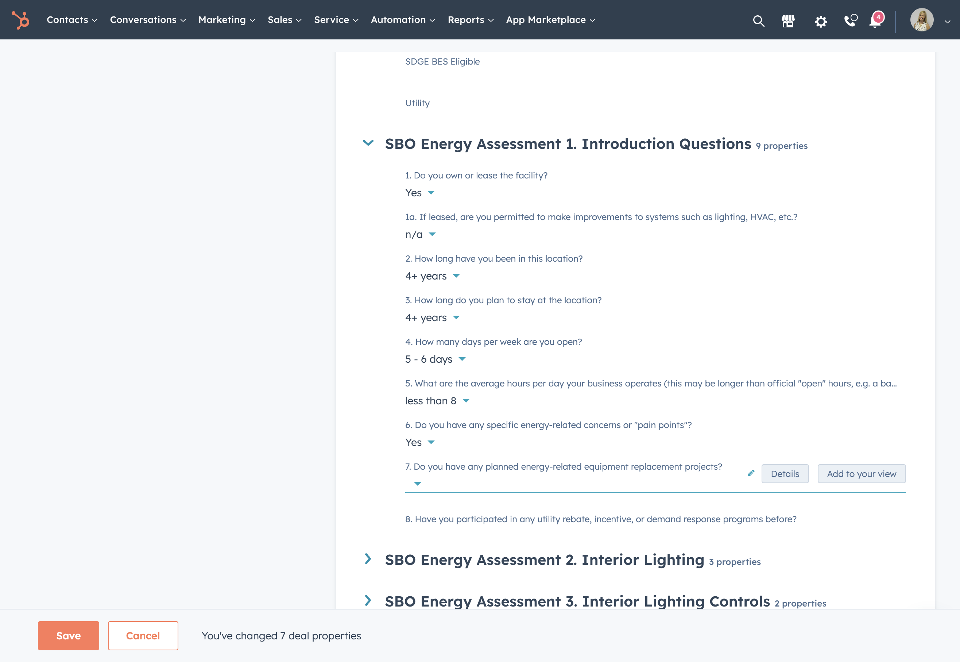Viewport: 960px width, 662px height.
Task: Click the Save button
Action: 69,635
